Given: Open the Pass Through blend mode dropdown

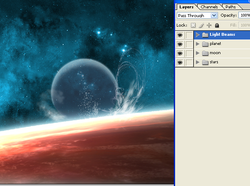Looking at the screenshot, I should coord(214,15).
